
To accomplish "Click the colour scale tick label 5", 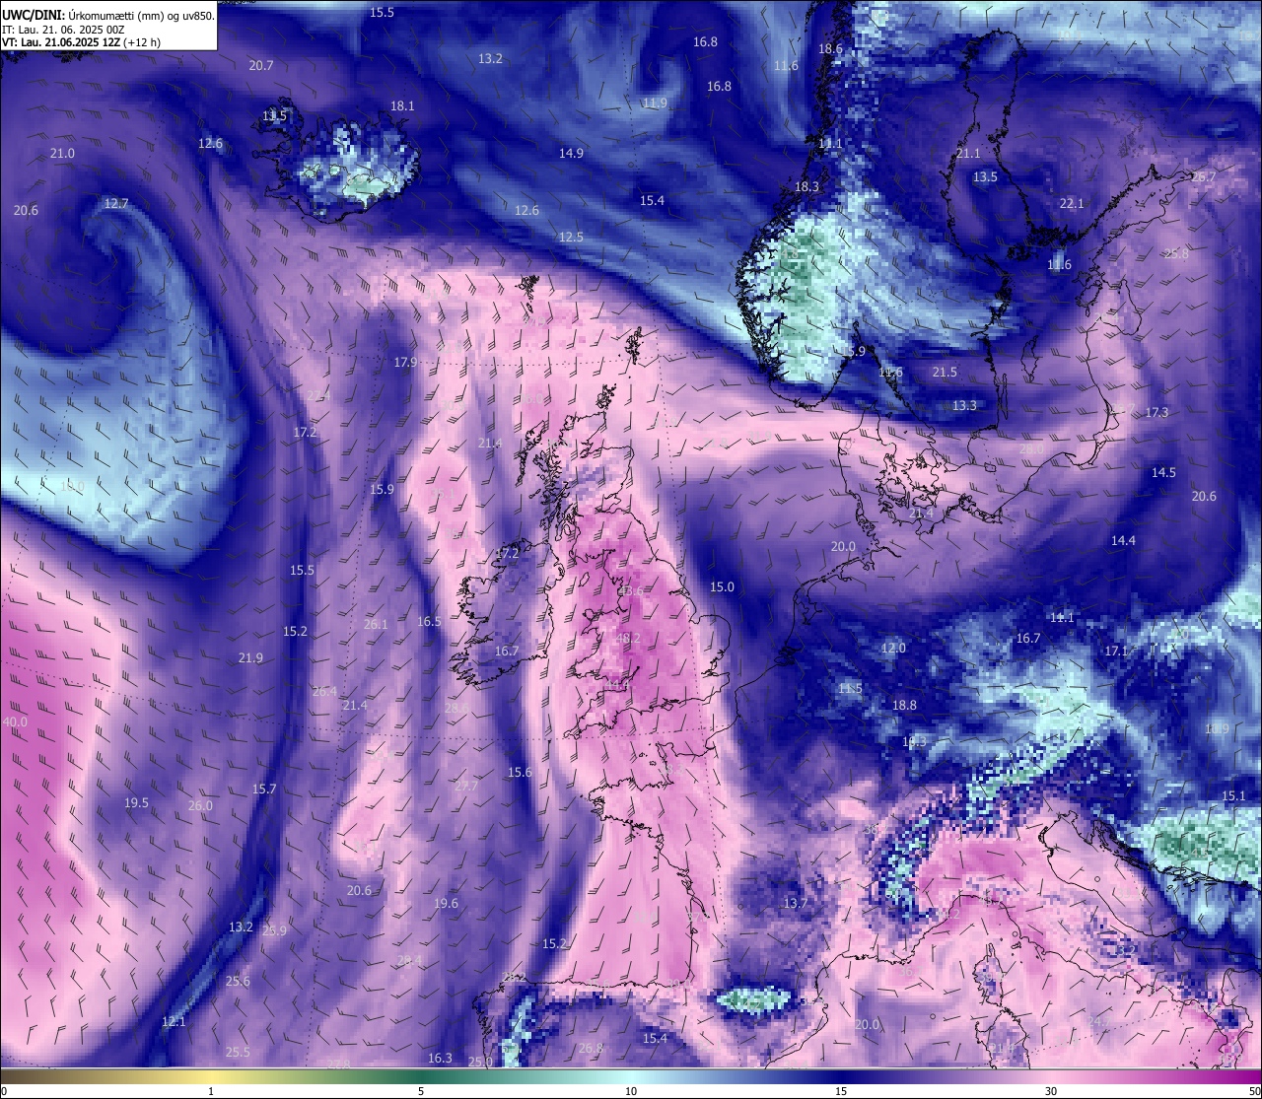I will (x=421, y=1091).
